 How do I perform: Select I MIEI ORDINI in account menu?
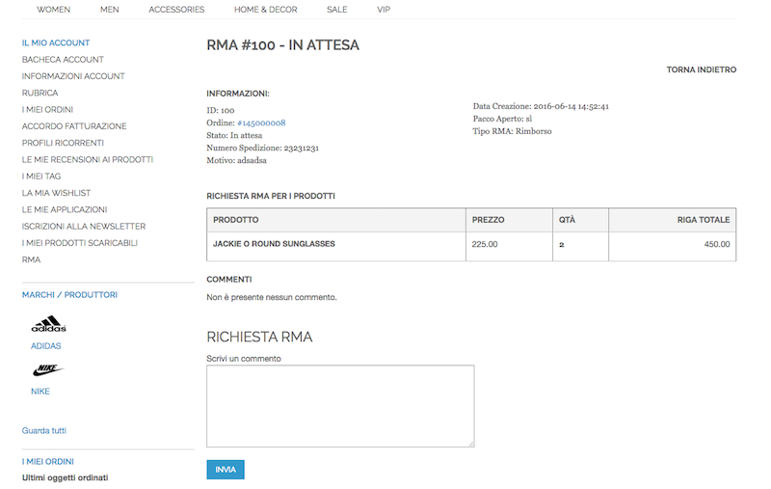point(47,110)
